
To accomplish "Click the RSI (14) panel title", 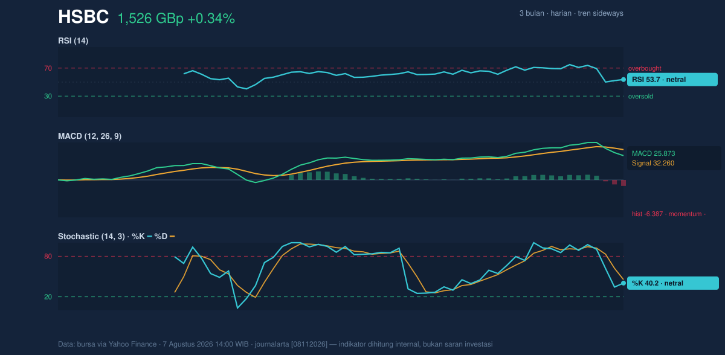I will tap(73, 40).
